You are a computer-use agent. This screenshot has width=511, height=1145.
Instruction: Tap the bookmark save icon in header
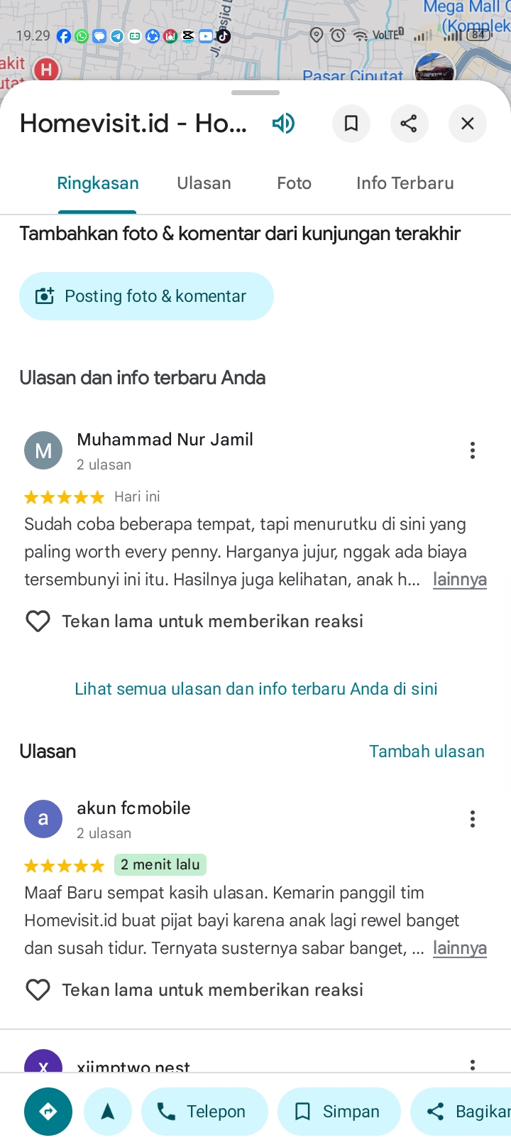351,124
